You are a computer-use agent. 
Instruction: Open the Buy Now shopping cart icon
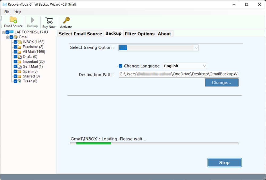[x=49, y=21]
